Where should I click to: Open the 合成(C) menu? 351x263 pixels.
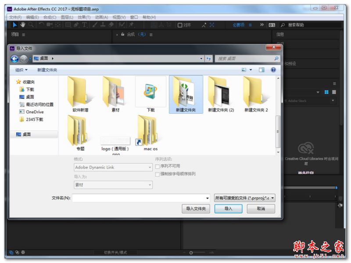[50, 17]
